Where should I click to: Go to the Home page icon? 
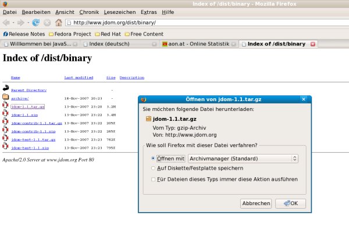click(x=58, y=23)
